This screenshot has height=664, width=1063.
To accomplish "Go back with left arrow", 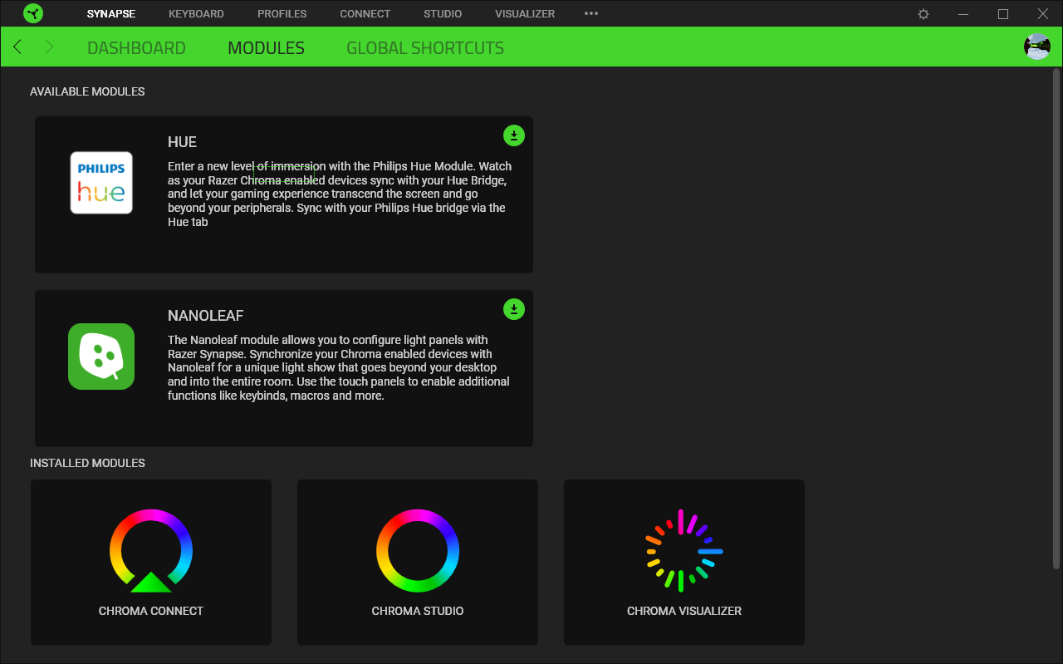I will (x=17, y=47).
